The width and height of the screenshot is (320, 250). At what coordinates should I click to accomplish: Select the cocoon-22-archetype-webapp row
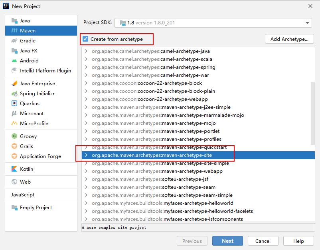[x=198, y=99]
